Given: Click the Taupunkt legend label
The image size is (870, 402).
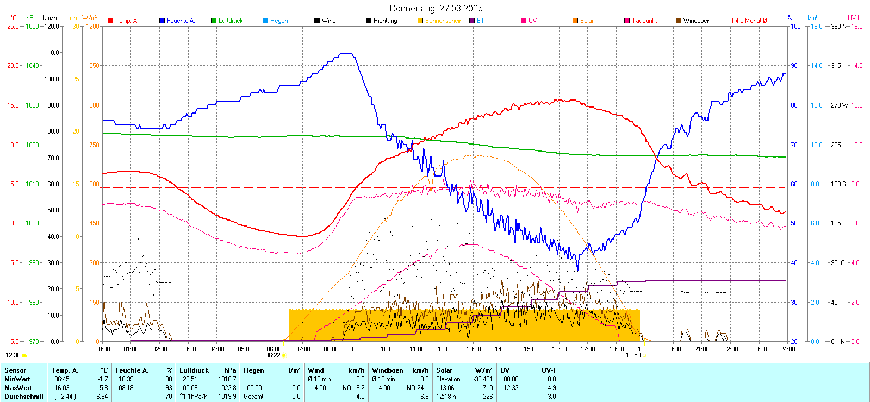Looking at the screenshot, I should pyautogui.click(x=644, y=21).
